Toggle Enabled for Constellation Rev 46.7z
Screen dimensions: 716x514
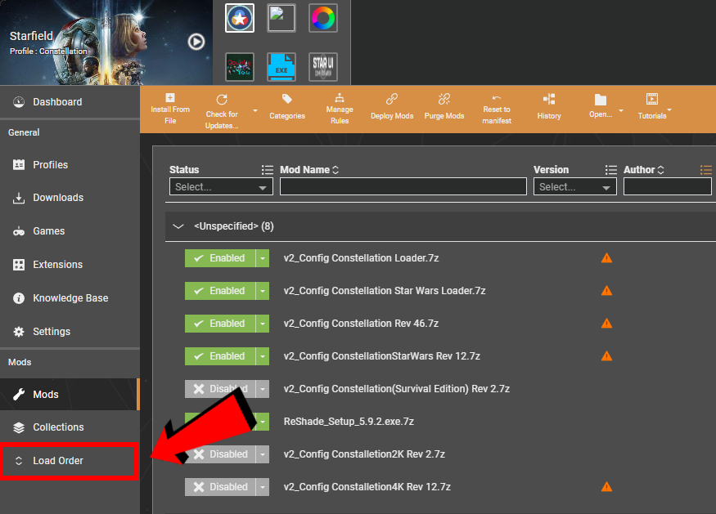click(220, 324)
